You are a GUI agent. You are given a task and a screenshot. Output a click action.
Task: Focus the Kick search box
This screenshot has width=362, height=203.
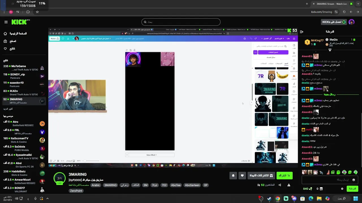181,22
